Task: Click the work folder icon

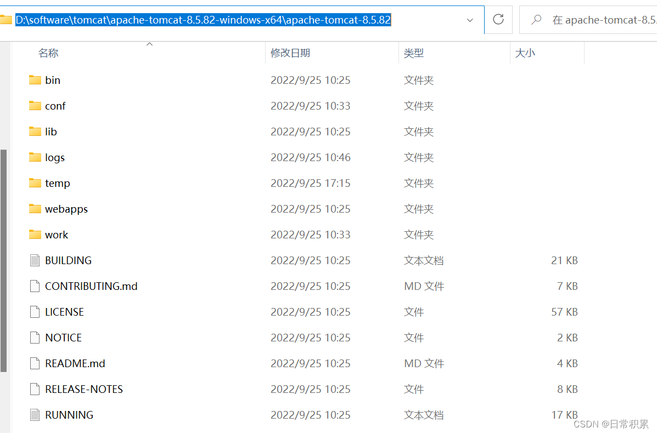Action: tap(35, 235)
